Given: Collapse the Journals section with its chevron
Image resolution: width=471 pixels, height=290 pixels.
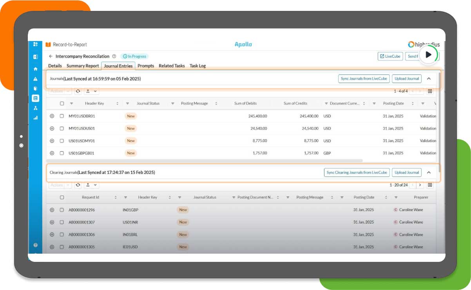Looking at the screenshot, I should tap(429, 78).
